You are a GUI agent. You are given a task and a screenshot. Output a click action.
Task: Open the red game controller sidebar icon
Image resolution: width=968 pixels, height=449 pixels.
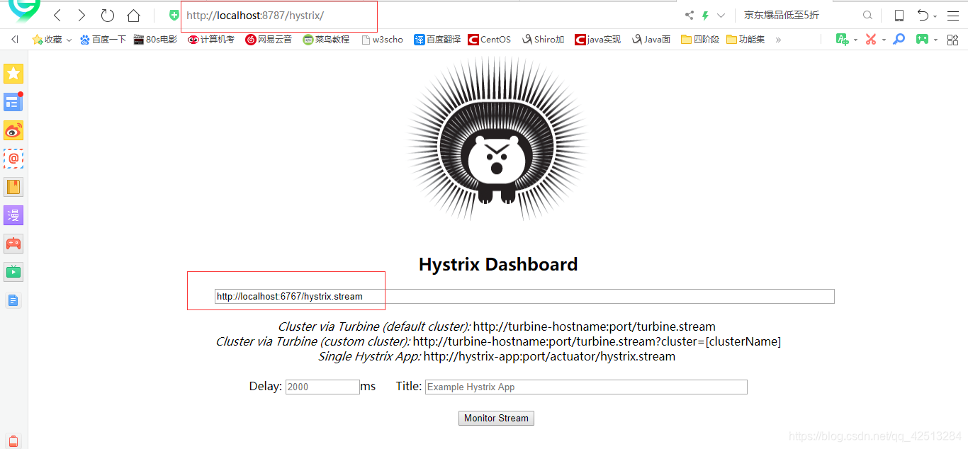(13, 244)
